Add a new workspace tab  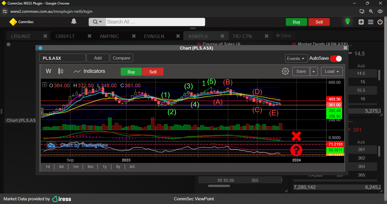click(x=283, y=36)
